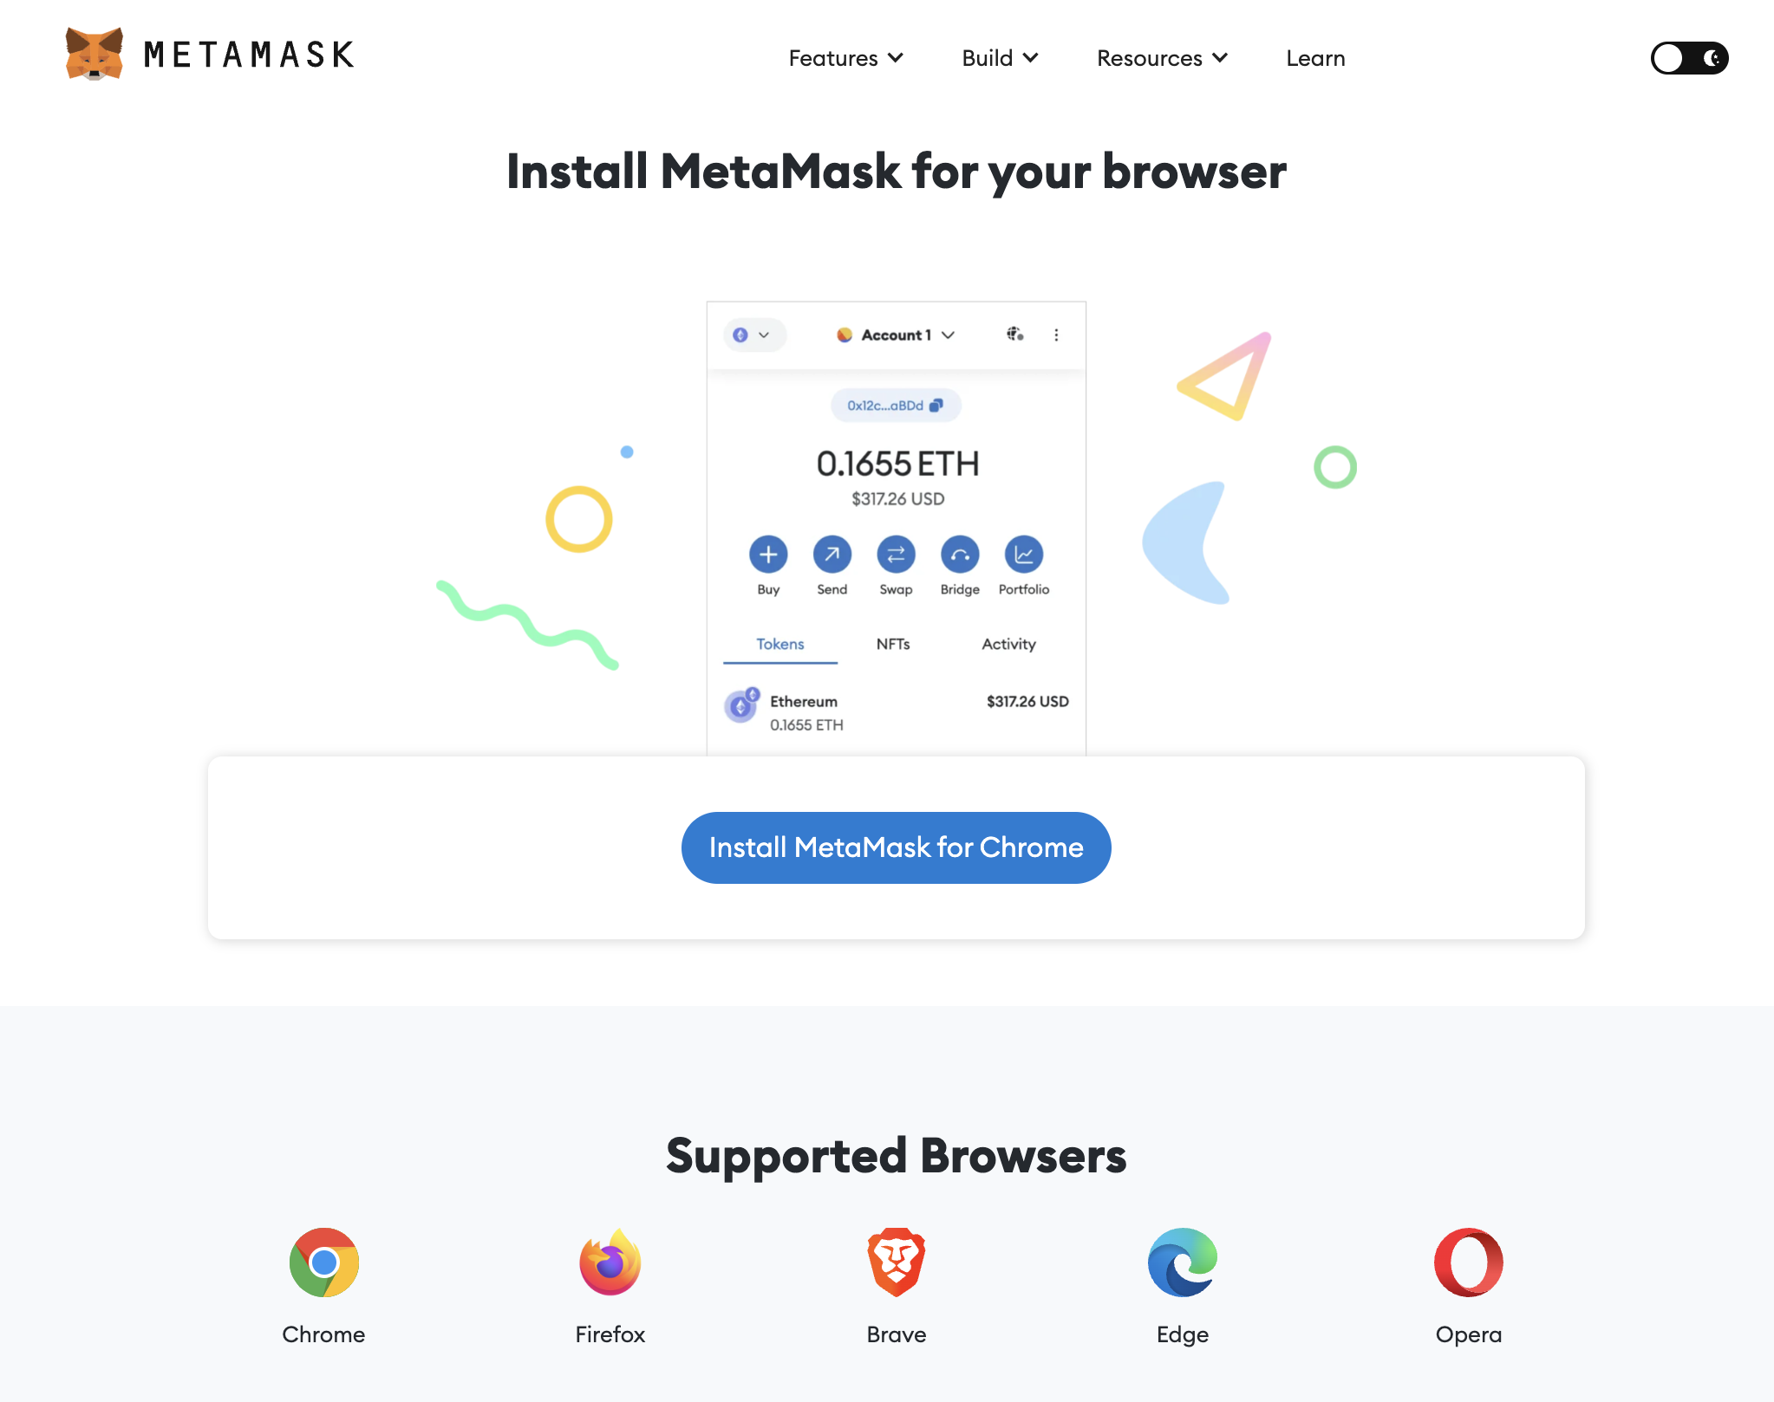Choose the Opera browser icon
This screenshot has width=1774, height=1402.
[1469, 1262]
